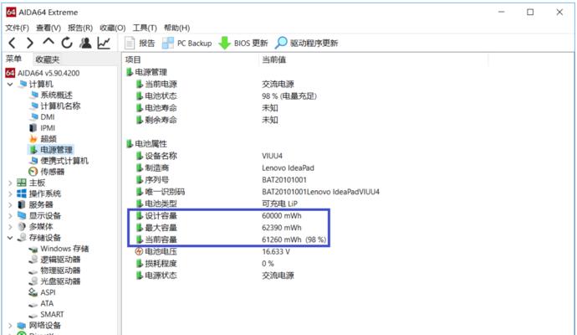The height and width of the screenshot is (335, 577).
Task: Open the 文件(F) menu
Action: coord(17,28)
